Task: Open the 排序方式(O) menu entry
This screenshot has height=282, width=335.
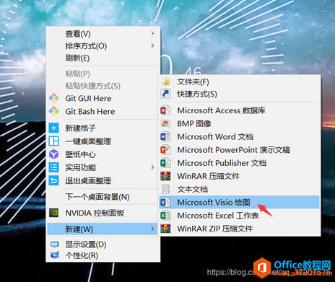Action: [x=103, y=45]
